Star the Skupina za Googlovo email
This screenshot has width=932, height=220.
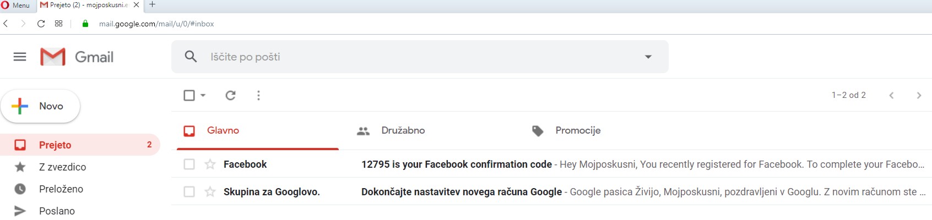pyautogui.click(x=210, y=191)
